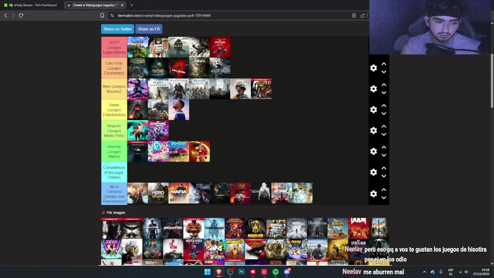Select Hollow Knight cover in Casi Goty row
Screen dimensions: 494x278
point(220,68)
